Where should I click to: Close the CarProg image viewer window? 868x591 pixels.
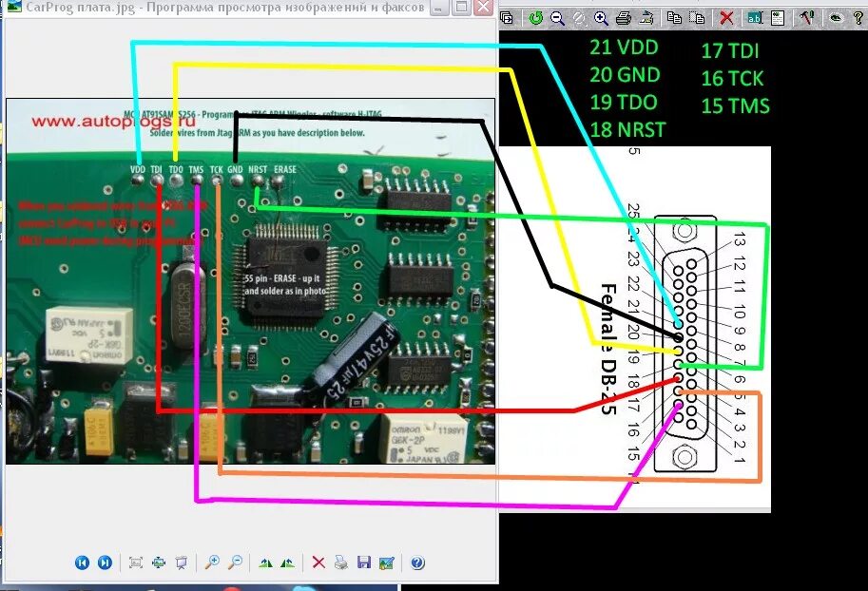click(x=484, y=8)
